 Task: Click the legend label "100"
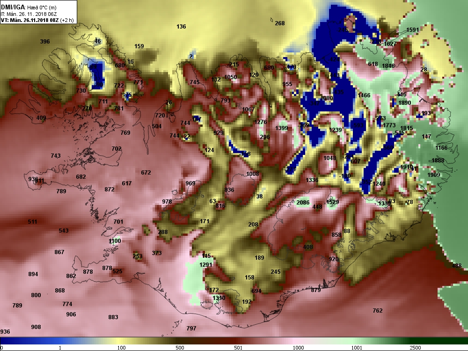tap(121, 348)
